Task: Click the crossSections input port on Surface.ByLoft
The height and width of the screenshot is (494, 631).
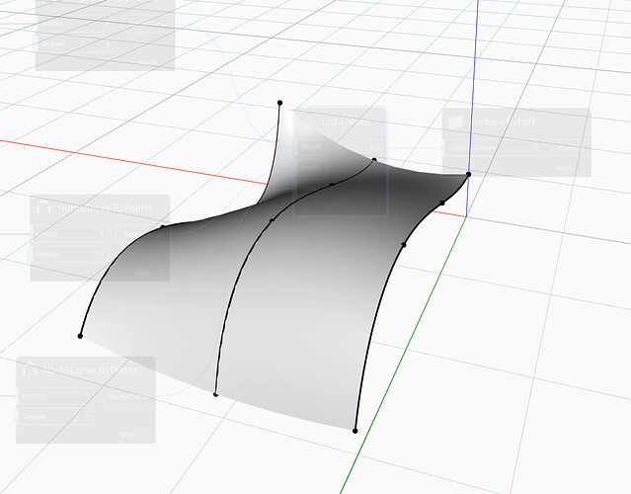Action: pos(494,148)
